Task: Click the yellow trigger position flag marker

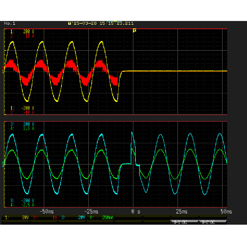Action: [x=135, y=30]
